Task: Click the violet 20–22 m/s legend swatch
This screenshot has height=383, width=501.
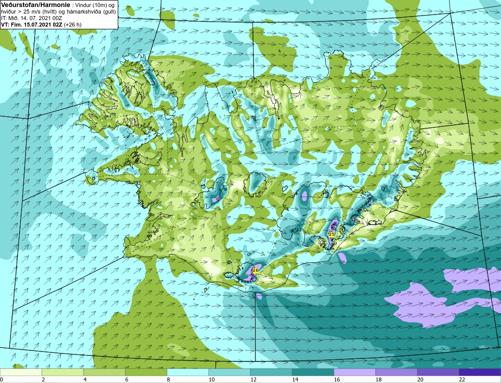Action: click(438, 372)
